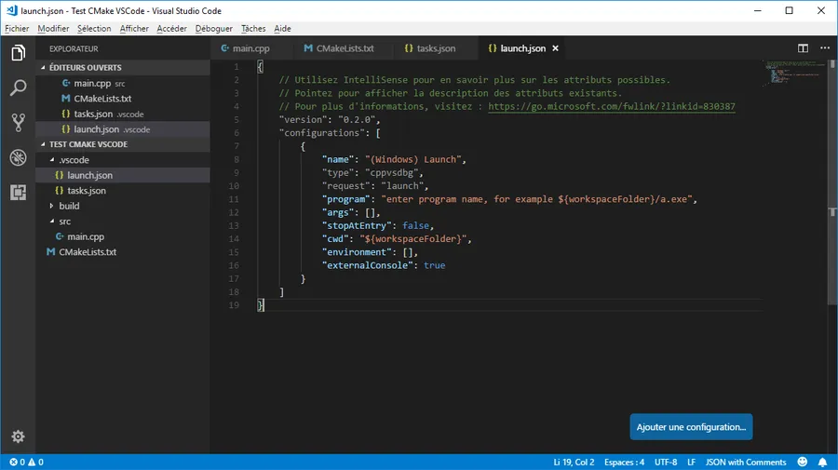Open the Explorer view icon
The width and height of the screenshot is (838, 470).
pos(19,53)
